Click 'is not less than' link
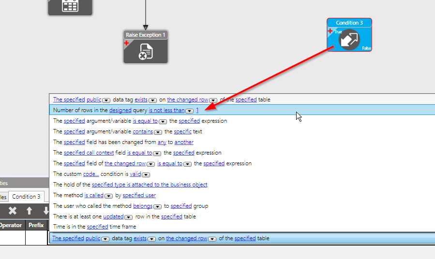 point(166,110)
